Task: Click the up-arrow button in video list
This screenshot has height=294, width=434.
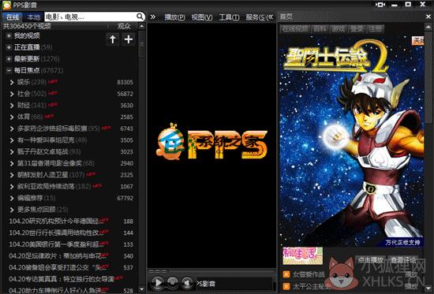Action: pos(113,39)
